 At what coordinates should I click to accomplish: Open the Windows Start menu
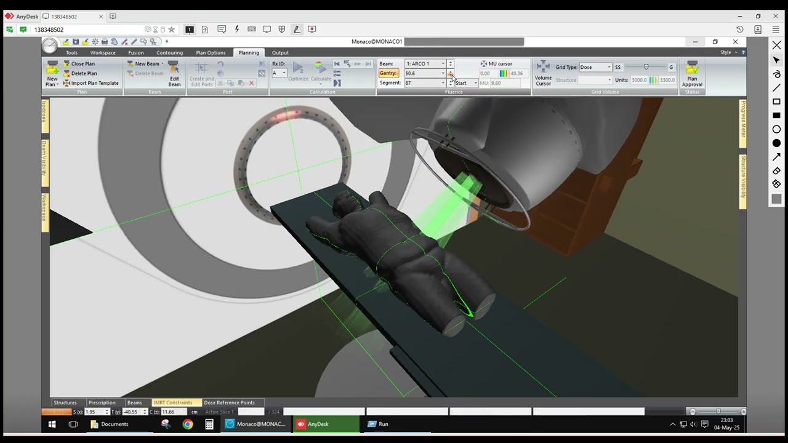52,424
